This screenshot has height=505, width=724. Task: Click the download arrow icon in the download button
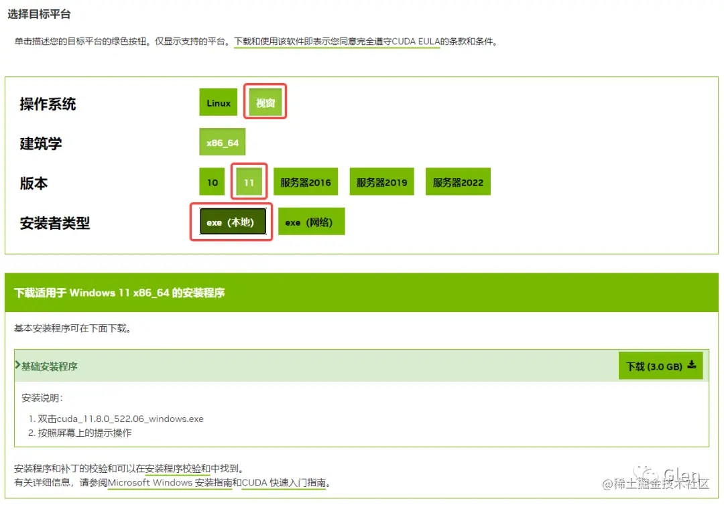pos(691,365)
